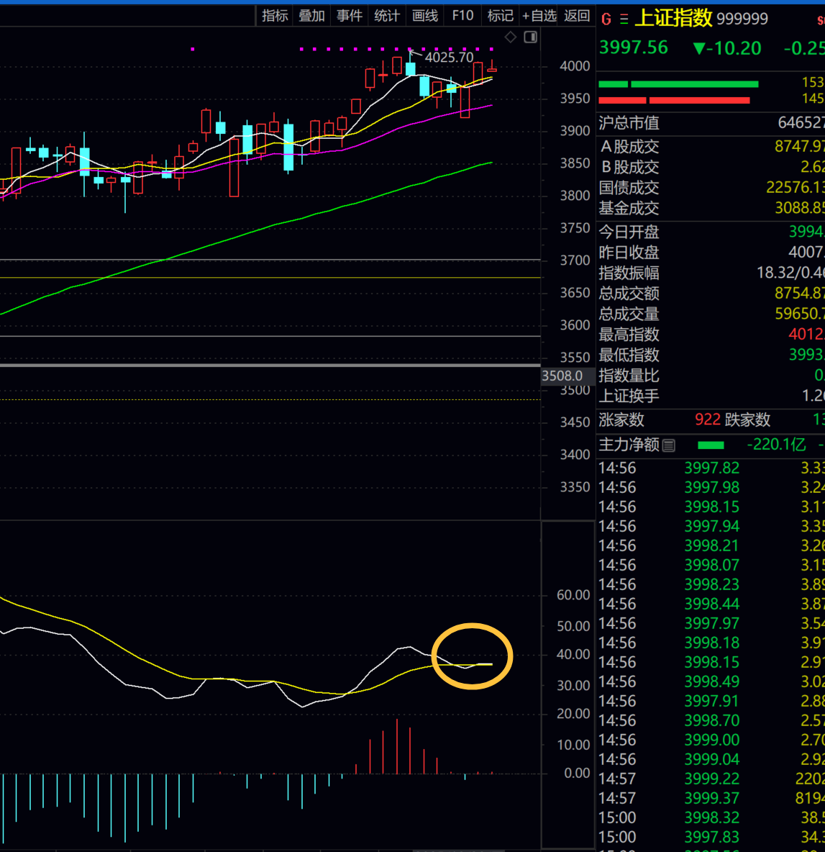
Task: Click the 4025.70 high price marker
Action: pyautogui.click(x=449, y=57)
